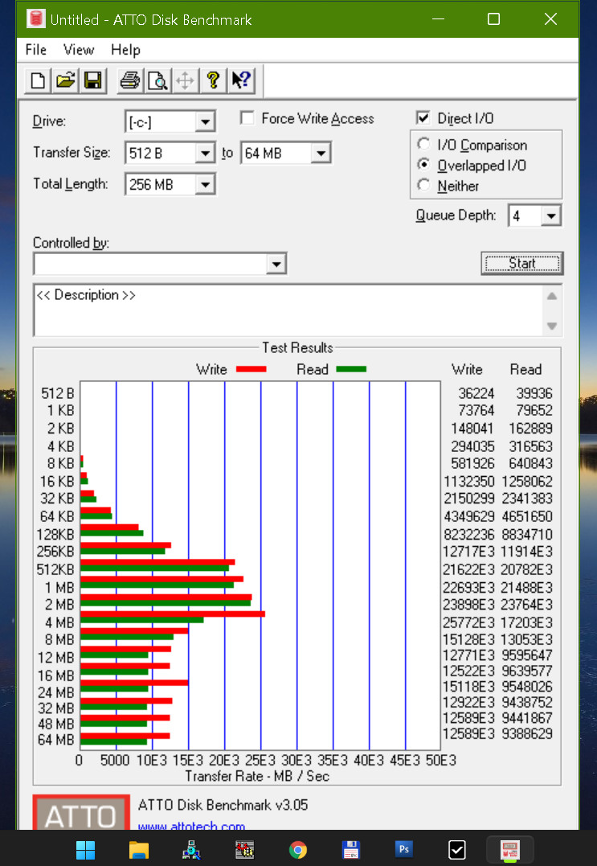Expand the Controlled by dropdown
This screenshot has height=866, width=597.
[276, 264]
